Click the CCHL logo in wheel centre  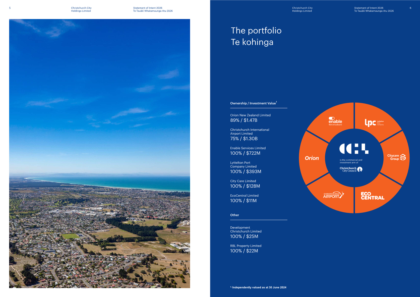pyautogui.click(x=354, y=149)
